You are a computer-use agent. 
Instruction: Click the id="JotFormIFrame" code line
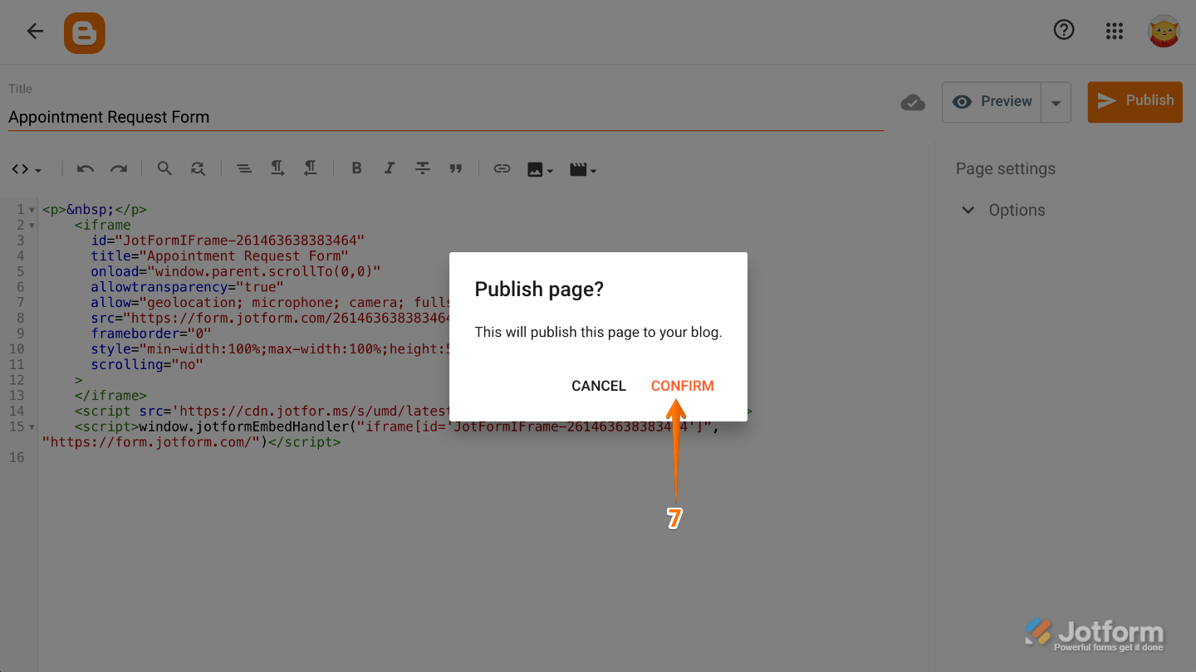click(x=228, y=241)
